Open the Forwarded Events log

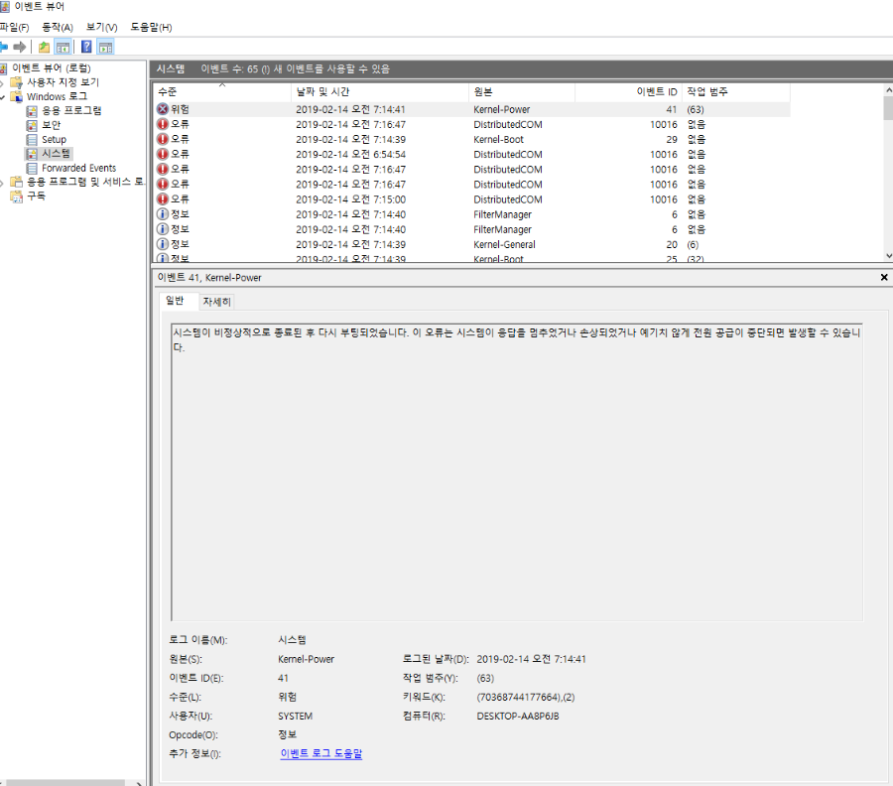(78, 169)
